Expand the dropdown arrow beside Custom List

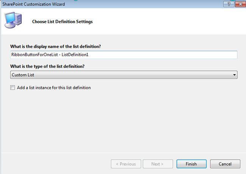234,75
